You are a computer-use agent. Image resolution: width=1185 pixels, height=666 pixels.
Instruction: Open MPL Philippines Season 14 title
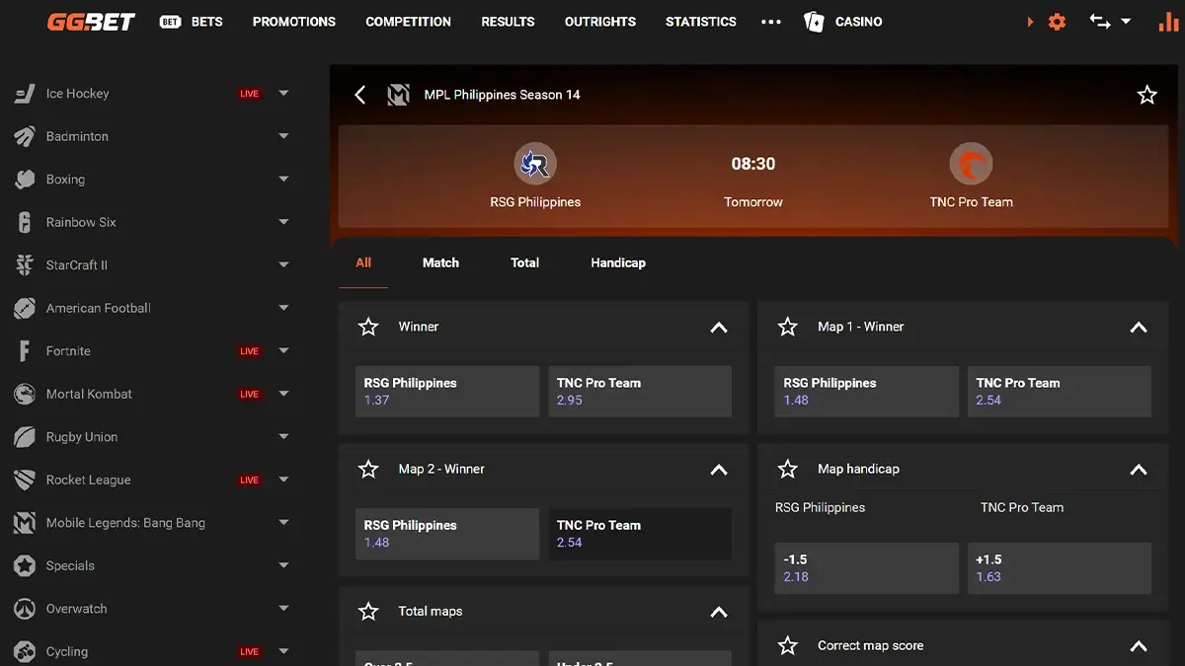point(502,95)
